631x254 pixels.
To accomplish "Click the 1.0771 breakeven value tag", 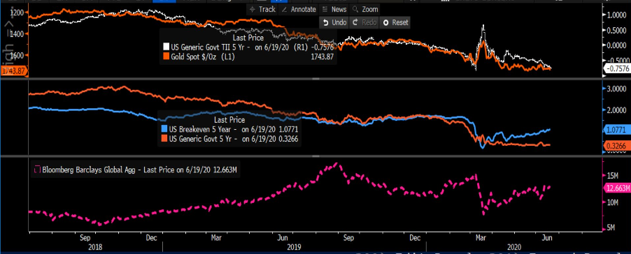I will pyautogui.click(x=616, y=129).
